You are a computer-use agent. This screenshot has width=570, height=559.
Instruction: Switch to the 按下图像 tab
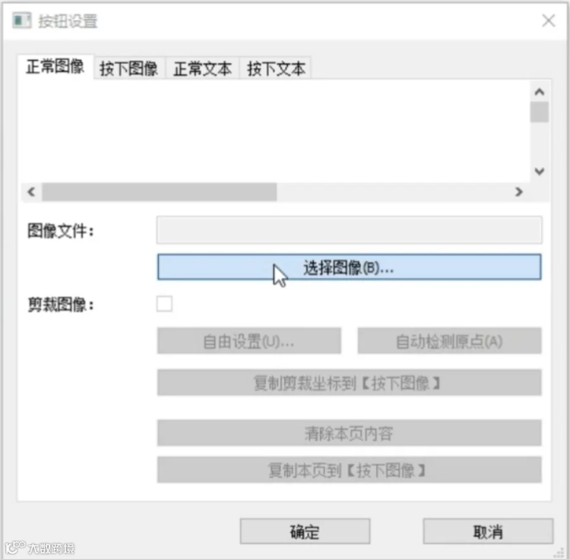(x=129, y=68)
